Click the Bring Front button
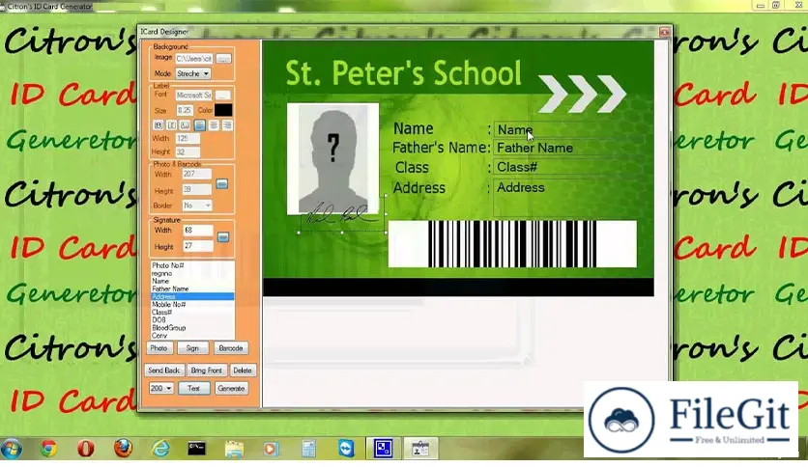Screen dimensions: 808x467 [206, 371]
